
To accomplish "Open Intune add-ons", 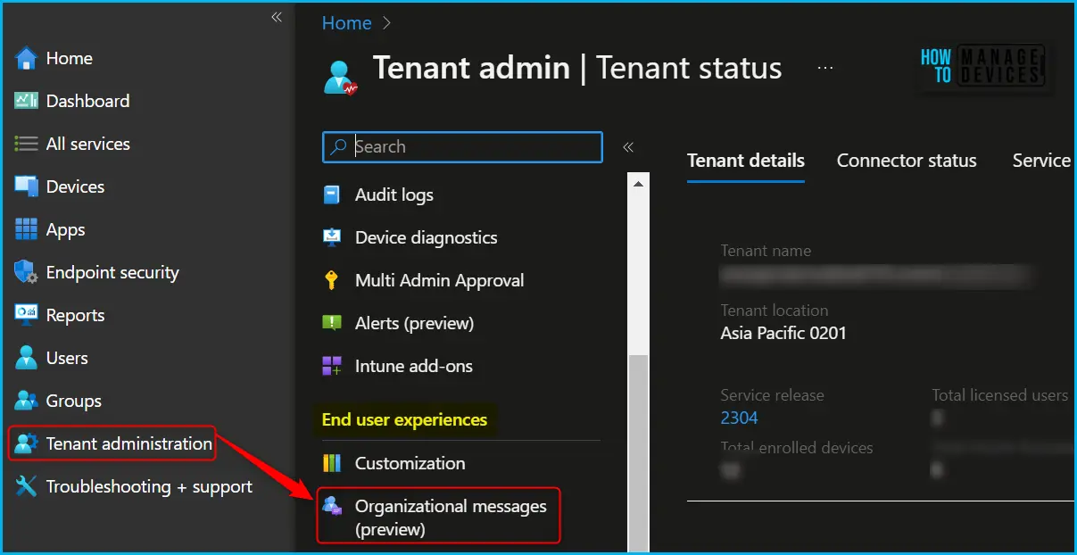I will click(x=414, y=366).
